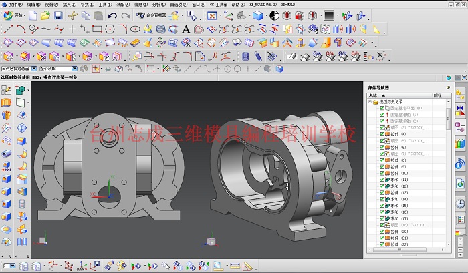This screenshot has height=273, width=468.
Task: Select the Arc curve tool
Action: click(x=21, y=29)
